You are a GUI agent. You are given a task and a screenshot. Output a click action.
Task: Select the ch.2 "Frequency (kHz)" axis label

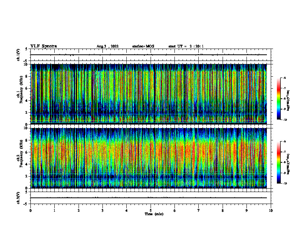22,153
